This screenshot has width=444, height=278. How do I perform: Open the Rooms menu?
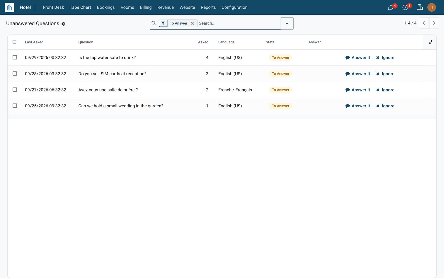tap(127, 8)
